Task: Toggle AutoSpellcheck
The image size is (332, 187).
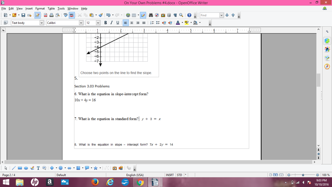Action: pyautogui.click(x=72, y=15)
